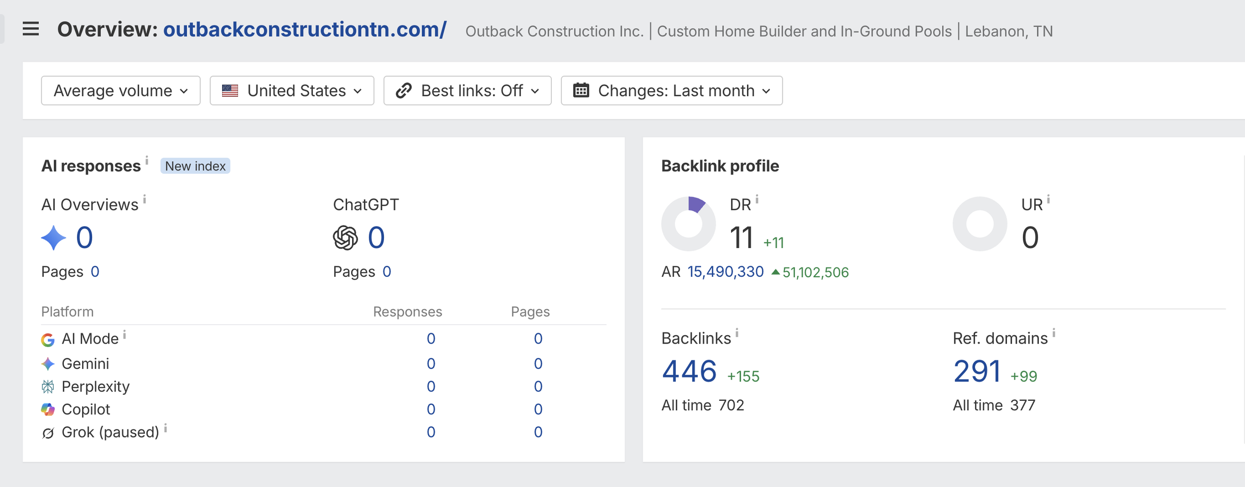Screen dimensions: 1245x487
Task: Click the Gemini star icon
Action: tap(48, 364)
